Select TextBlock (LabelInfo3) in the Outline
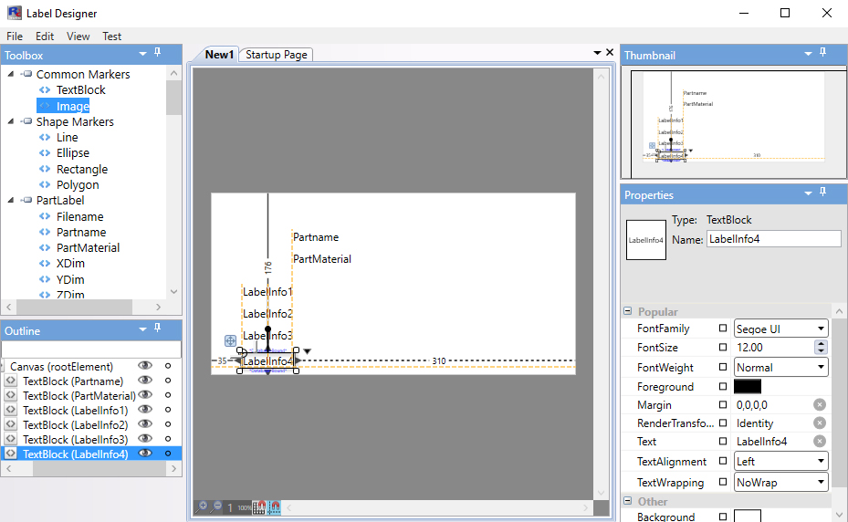848x522 pixels. (75, 439)
